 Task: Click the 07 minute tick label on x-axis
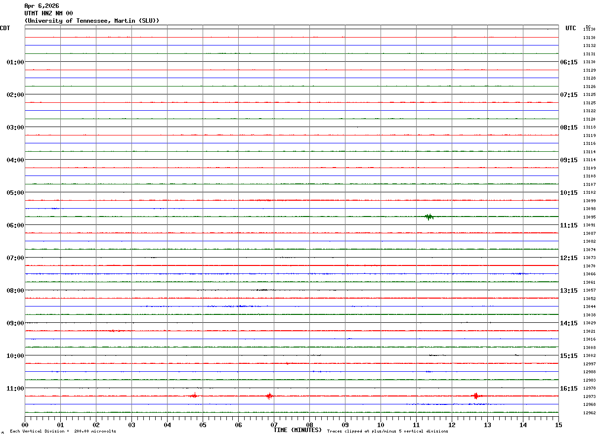click(x=274, y=425)
